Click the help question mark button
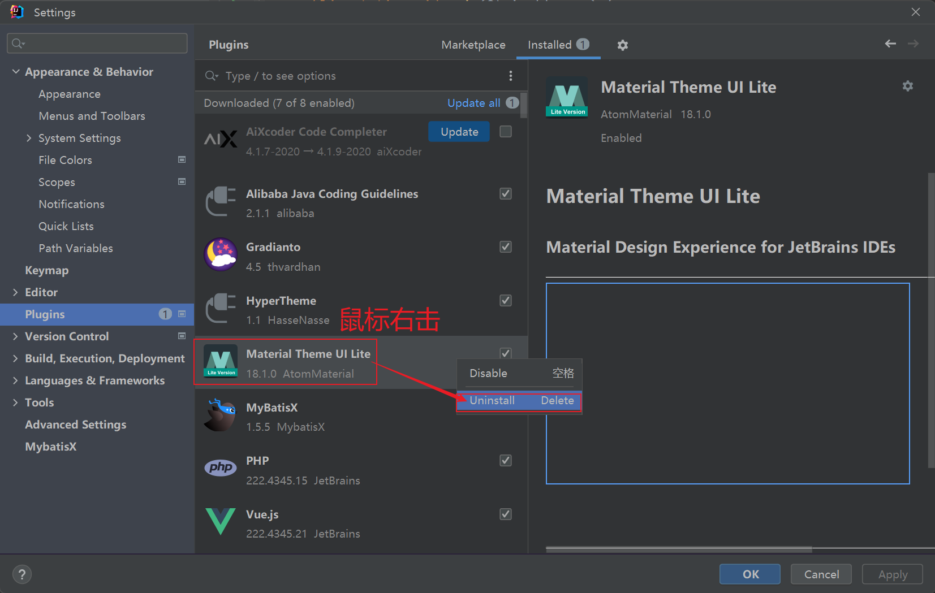The width and height of the screenshot is (935, 593). [x=22, y=574]
